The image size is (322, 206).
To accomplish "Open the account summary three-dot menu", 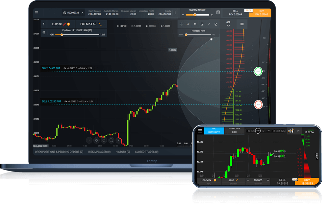I will pos(175,13).
